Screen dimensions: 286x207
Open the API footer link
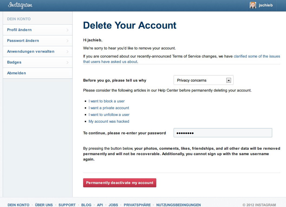point(100,205)
